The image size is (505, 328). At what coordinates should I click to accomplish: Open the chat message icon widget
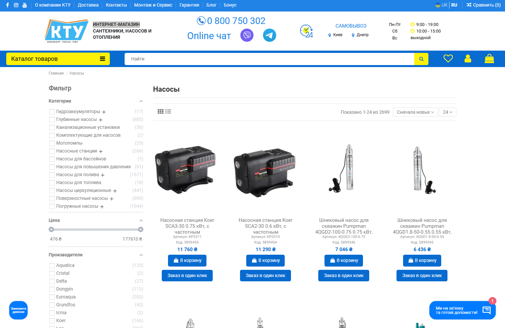(487, 310)
